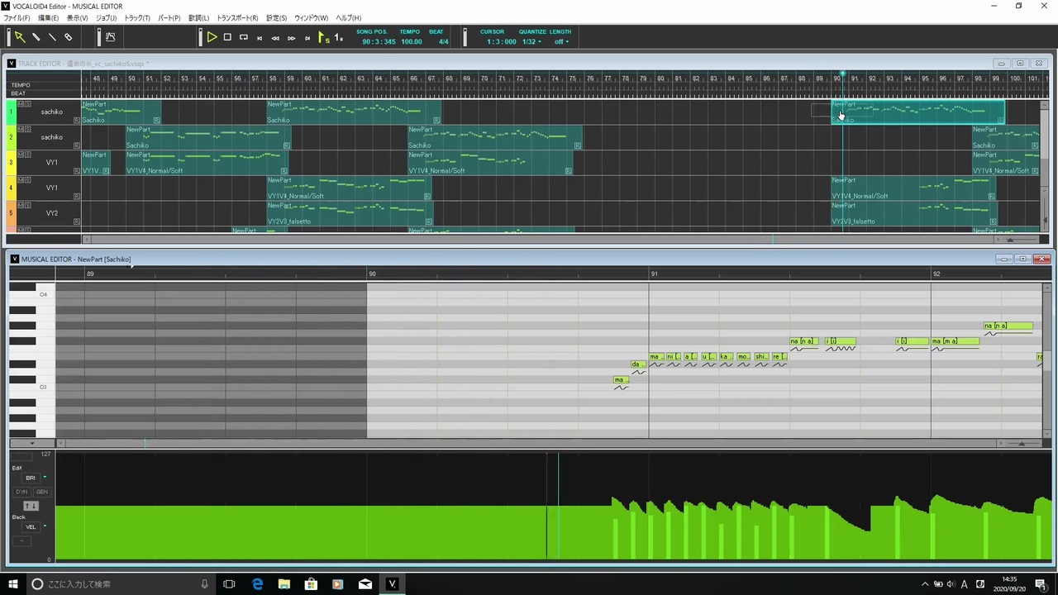Click the DYN parameter button
The image size is (1058, 595).
click(22, 492)
